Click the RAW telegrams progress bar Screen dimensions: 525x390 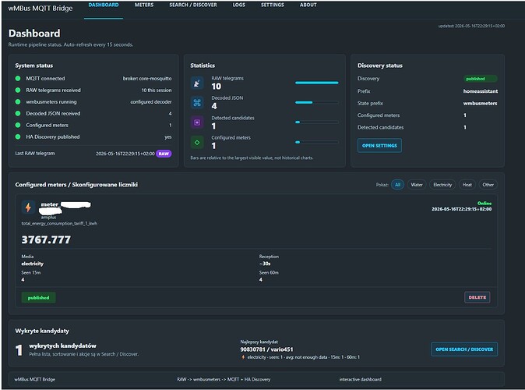tap(317, 83)
